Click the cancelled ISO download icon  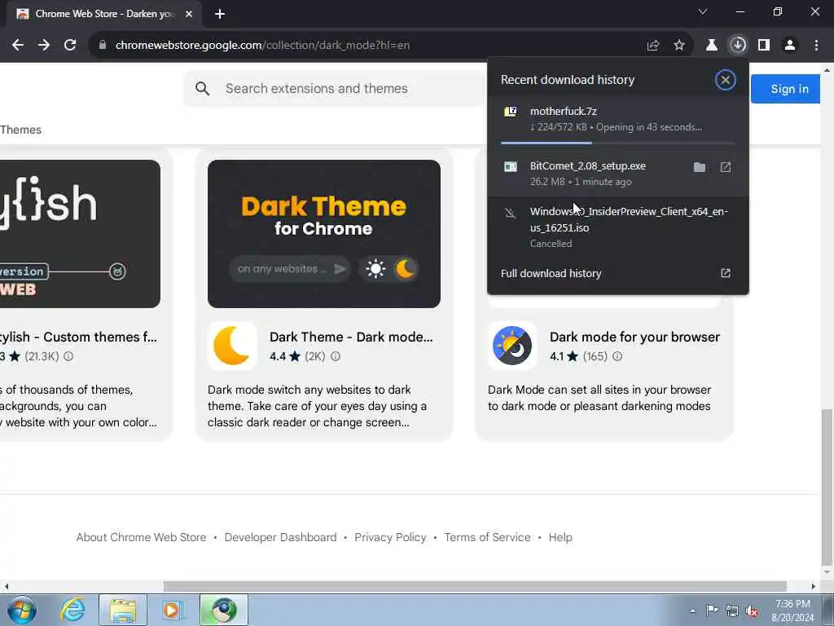click(510, 214)
